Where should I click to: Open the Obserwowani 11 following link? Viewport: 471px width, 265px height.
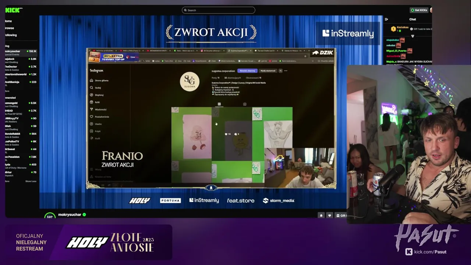(x=254, y=78)
